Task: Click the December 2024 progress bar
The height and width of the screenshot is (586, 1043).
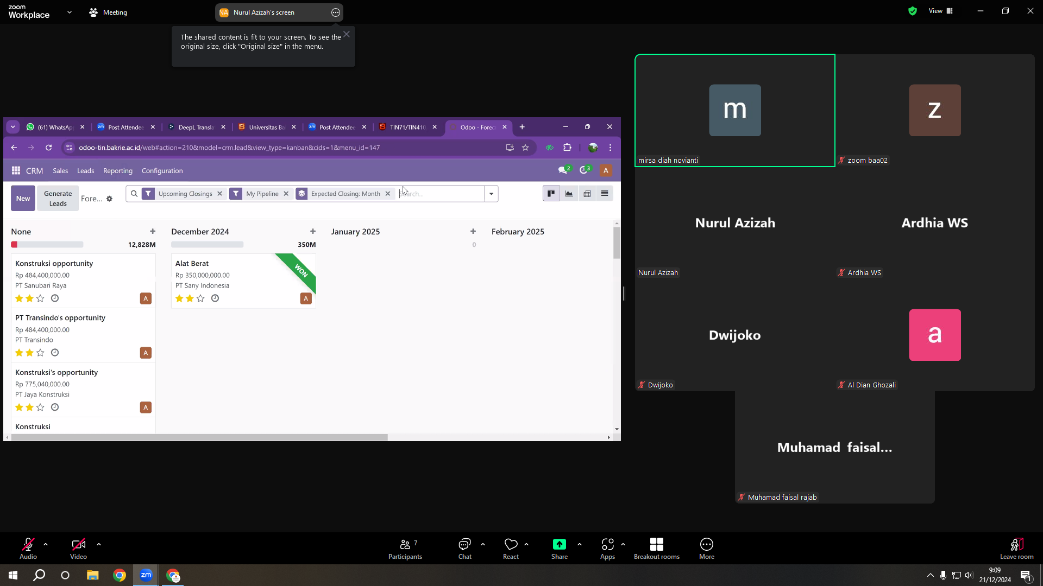Action: tap(208, 245)
